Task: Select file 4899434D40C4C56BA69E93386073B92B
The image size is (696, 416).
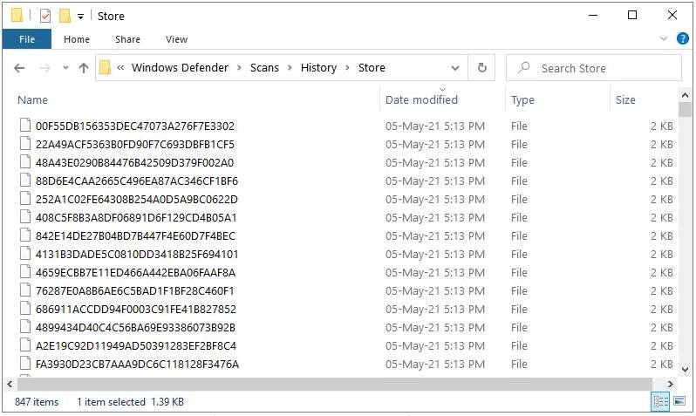Action: pos(135,328)
